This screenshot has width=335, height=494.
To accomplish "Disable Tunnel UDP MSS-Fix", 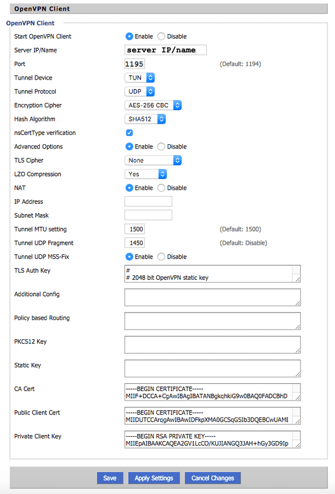I will coord(161,257).
